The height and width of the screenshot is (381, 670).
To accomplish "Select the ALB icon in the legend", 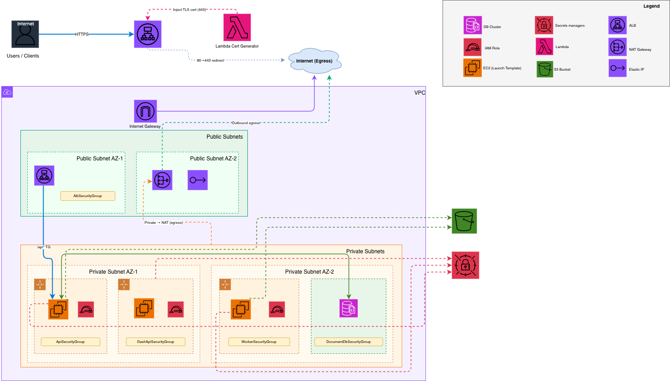I will point(617,25).
